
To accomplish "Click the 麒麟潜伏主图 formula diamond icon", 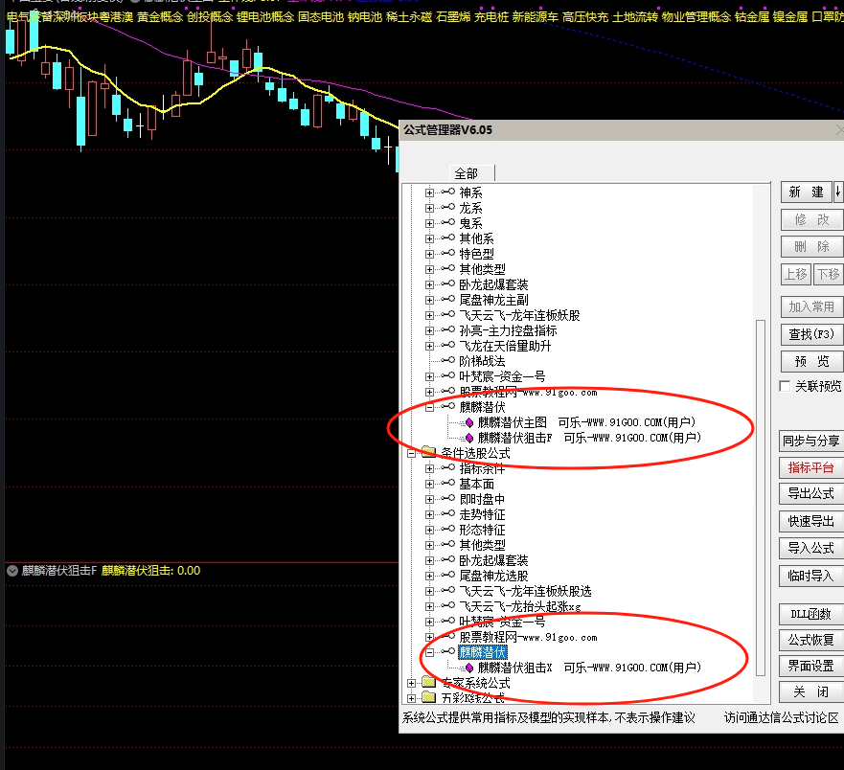I will click(x=469, y=423).
